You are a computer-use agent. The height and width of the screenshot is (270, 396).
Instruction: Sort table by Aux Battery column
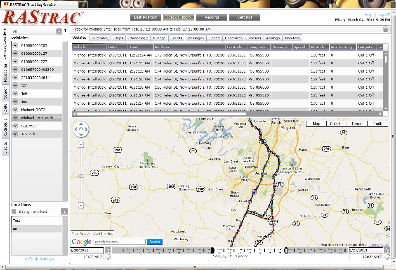pos(343,47)
